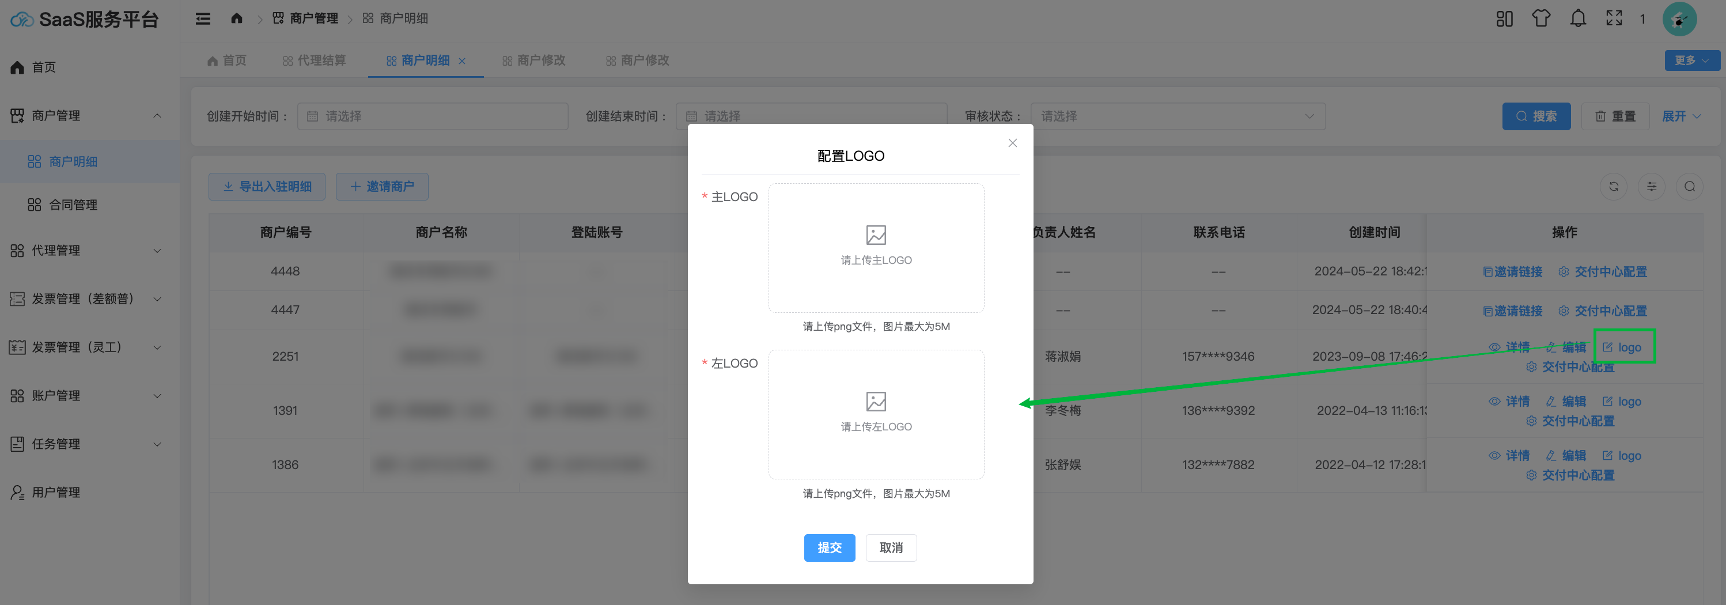The width and height of the screenshot is (1726, 605).
Task: Switch to the 代理结算 tab
Action: tap(315, 61)
